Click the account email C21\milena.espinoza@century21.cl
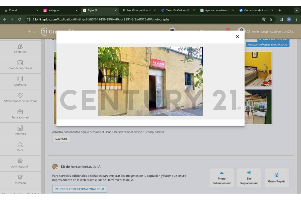301x200 pixels. point(270,32)
